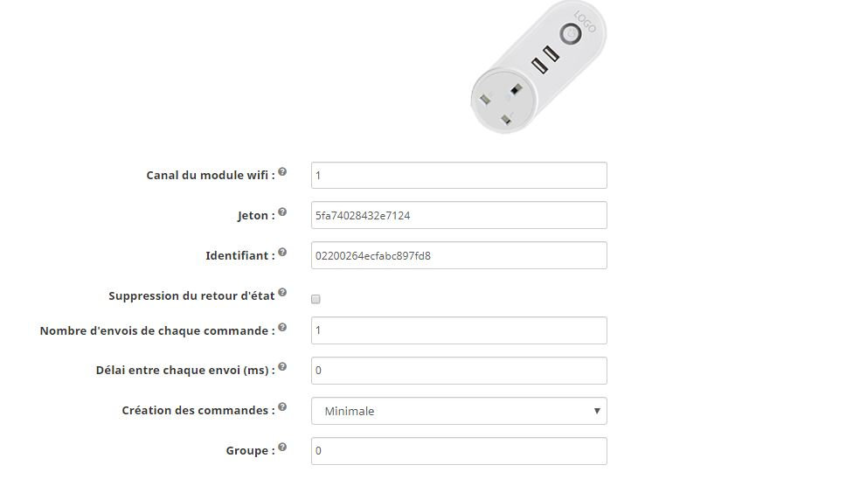Image resolution: width=860 pixels, height=486 pixels.
Task: Click the help icon beside Jeton
Action: pyautogui.click(x=282, y=212)
